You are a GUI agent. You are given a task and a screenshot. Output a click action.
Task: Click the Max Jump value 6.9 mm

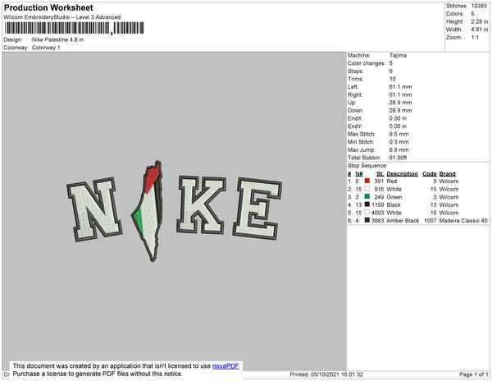pos(399,149)
